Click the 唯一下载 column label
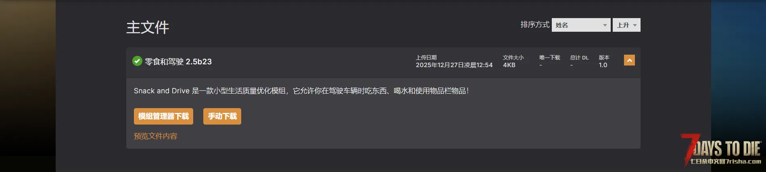Image resolution: width=766 pixels, height=172 pixels. (x=550, y=57)
